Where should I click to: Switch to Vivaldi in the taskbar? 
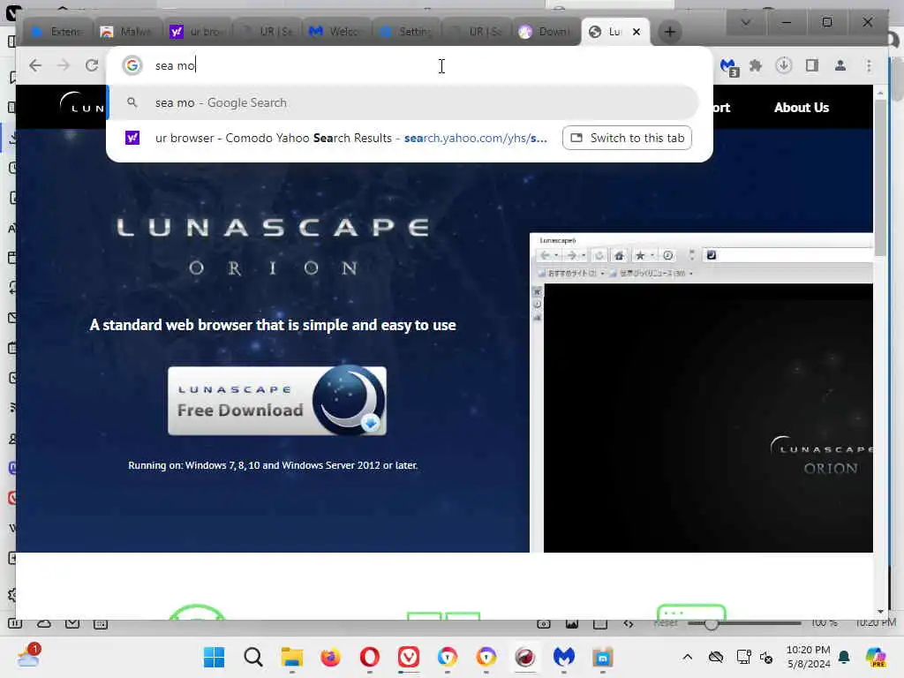coord(408,657)
